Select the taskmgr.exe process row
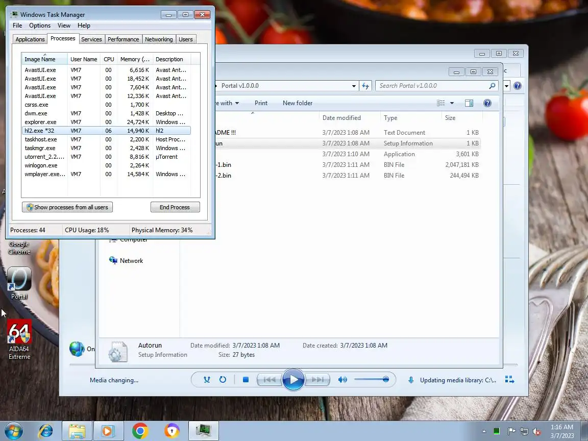This screenshot has width=588, height=441. click(107, 148)
